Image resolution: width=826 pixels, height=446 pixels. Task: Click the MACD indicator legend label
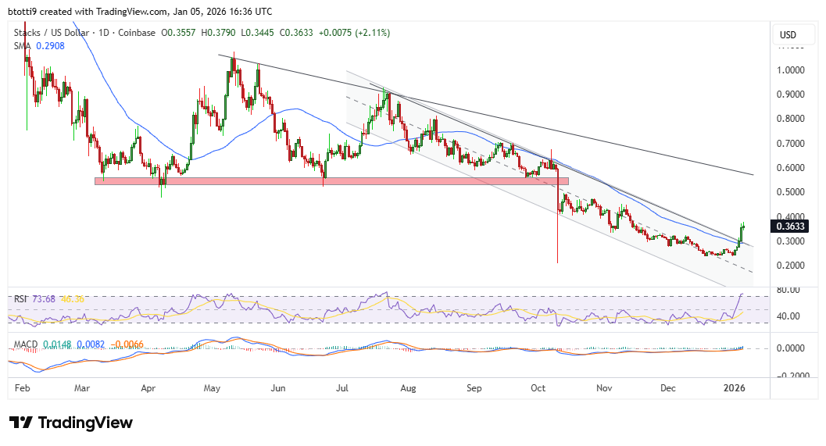pyautogui.click(x=25, y=344)
